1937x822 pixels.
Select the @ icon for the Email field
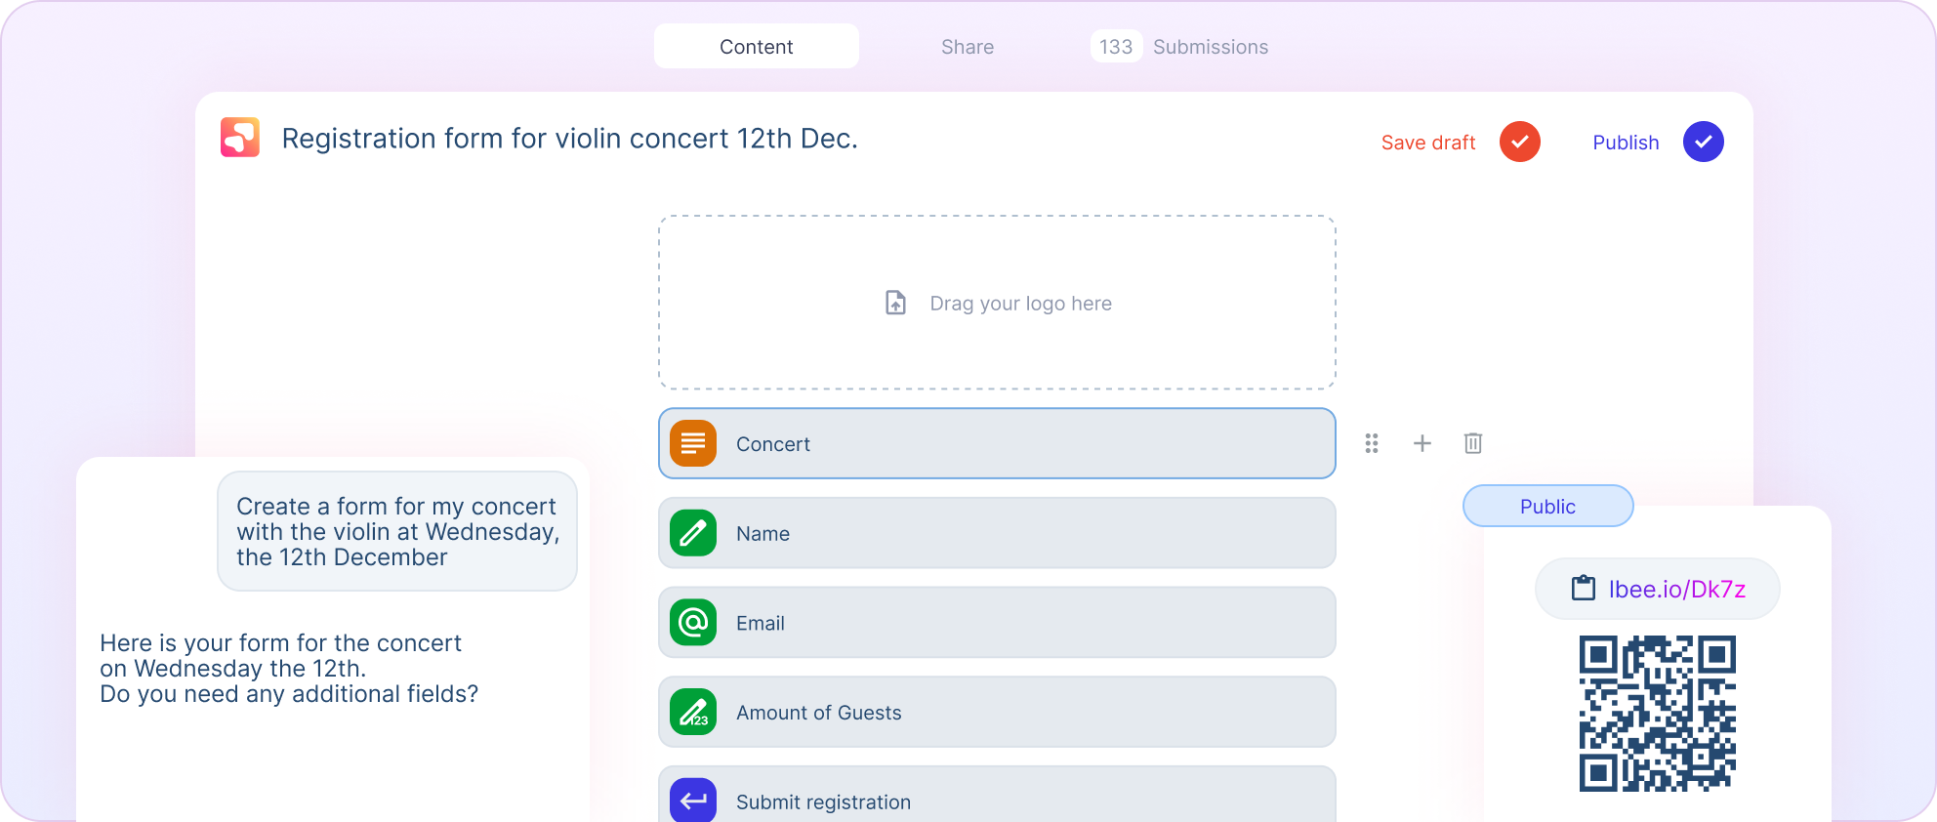[x=692, y=623]
